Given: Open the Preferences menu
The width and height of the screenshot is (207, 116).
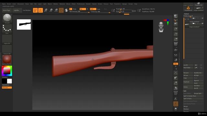Looking at the screenshot, I should pyautogui.click(x=81, y=4).
